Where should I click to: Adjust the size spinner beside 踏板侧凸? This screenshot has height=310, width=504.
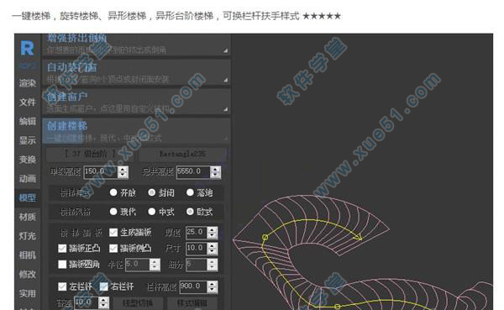[213, 249]
